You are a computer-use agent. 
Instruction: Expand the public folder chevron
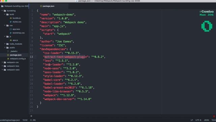(x=5, y=47)
